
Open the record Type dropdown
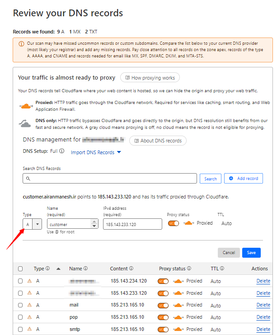click(38, 224)
